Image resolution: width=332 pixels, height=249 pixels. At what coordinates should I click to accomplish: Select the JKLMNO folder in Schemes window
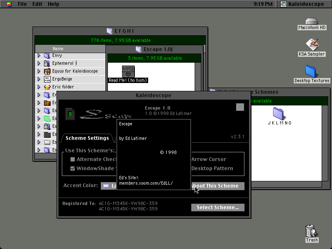point(278,114)
